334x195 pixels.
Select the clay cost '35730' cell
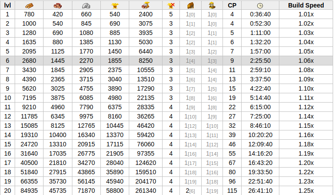[58, 182]
